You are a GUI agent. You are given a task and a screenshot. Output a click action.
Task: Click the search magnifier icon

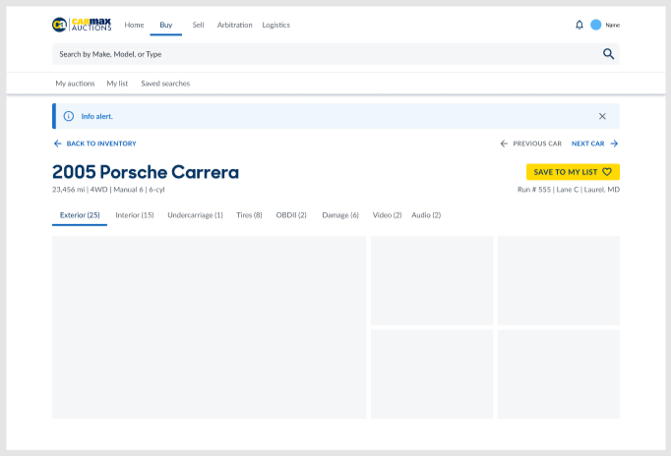pyautogui.click(x=608, y=54)
